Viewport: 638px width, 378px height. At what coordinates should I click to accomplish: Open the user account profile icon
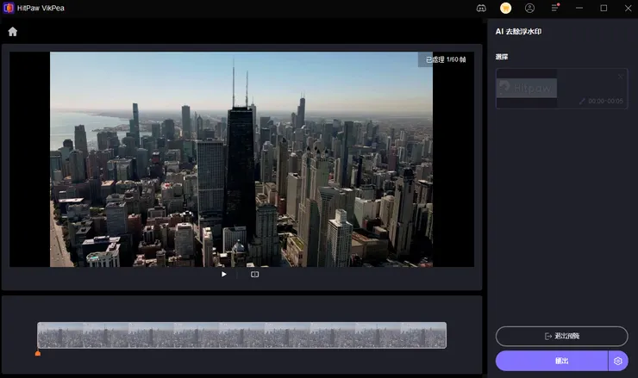pos(530,8)
